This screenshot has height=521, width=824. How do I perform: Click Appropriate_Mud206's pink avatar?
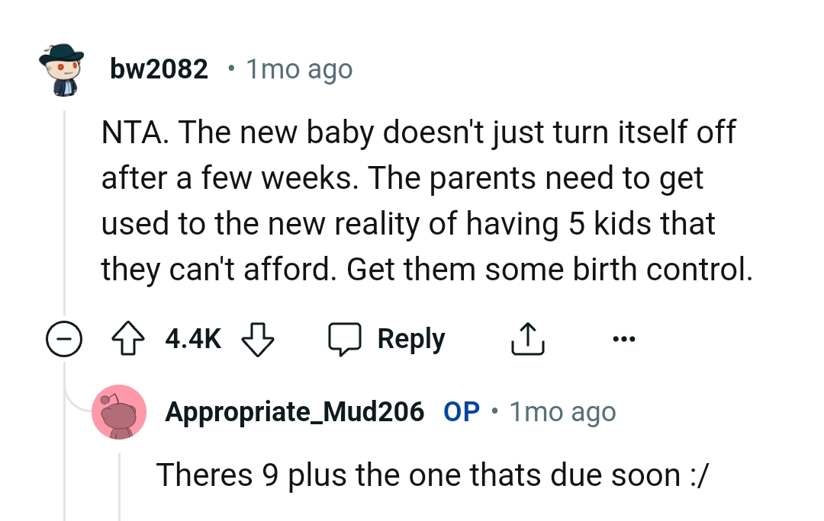(120, 411)
